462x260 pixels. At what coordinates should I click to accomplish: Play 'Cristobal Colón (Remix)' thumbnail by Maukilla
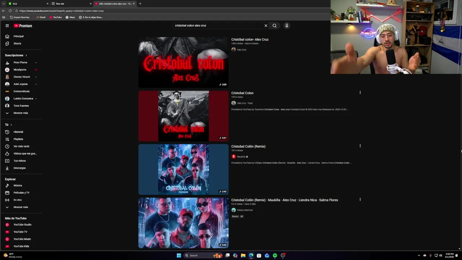click(183, 169)
